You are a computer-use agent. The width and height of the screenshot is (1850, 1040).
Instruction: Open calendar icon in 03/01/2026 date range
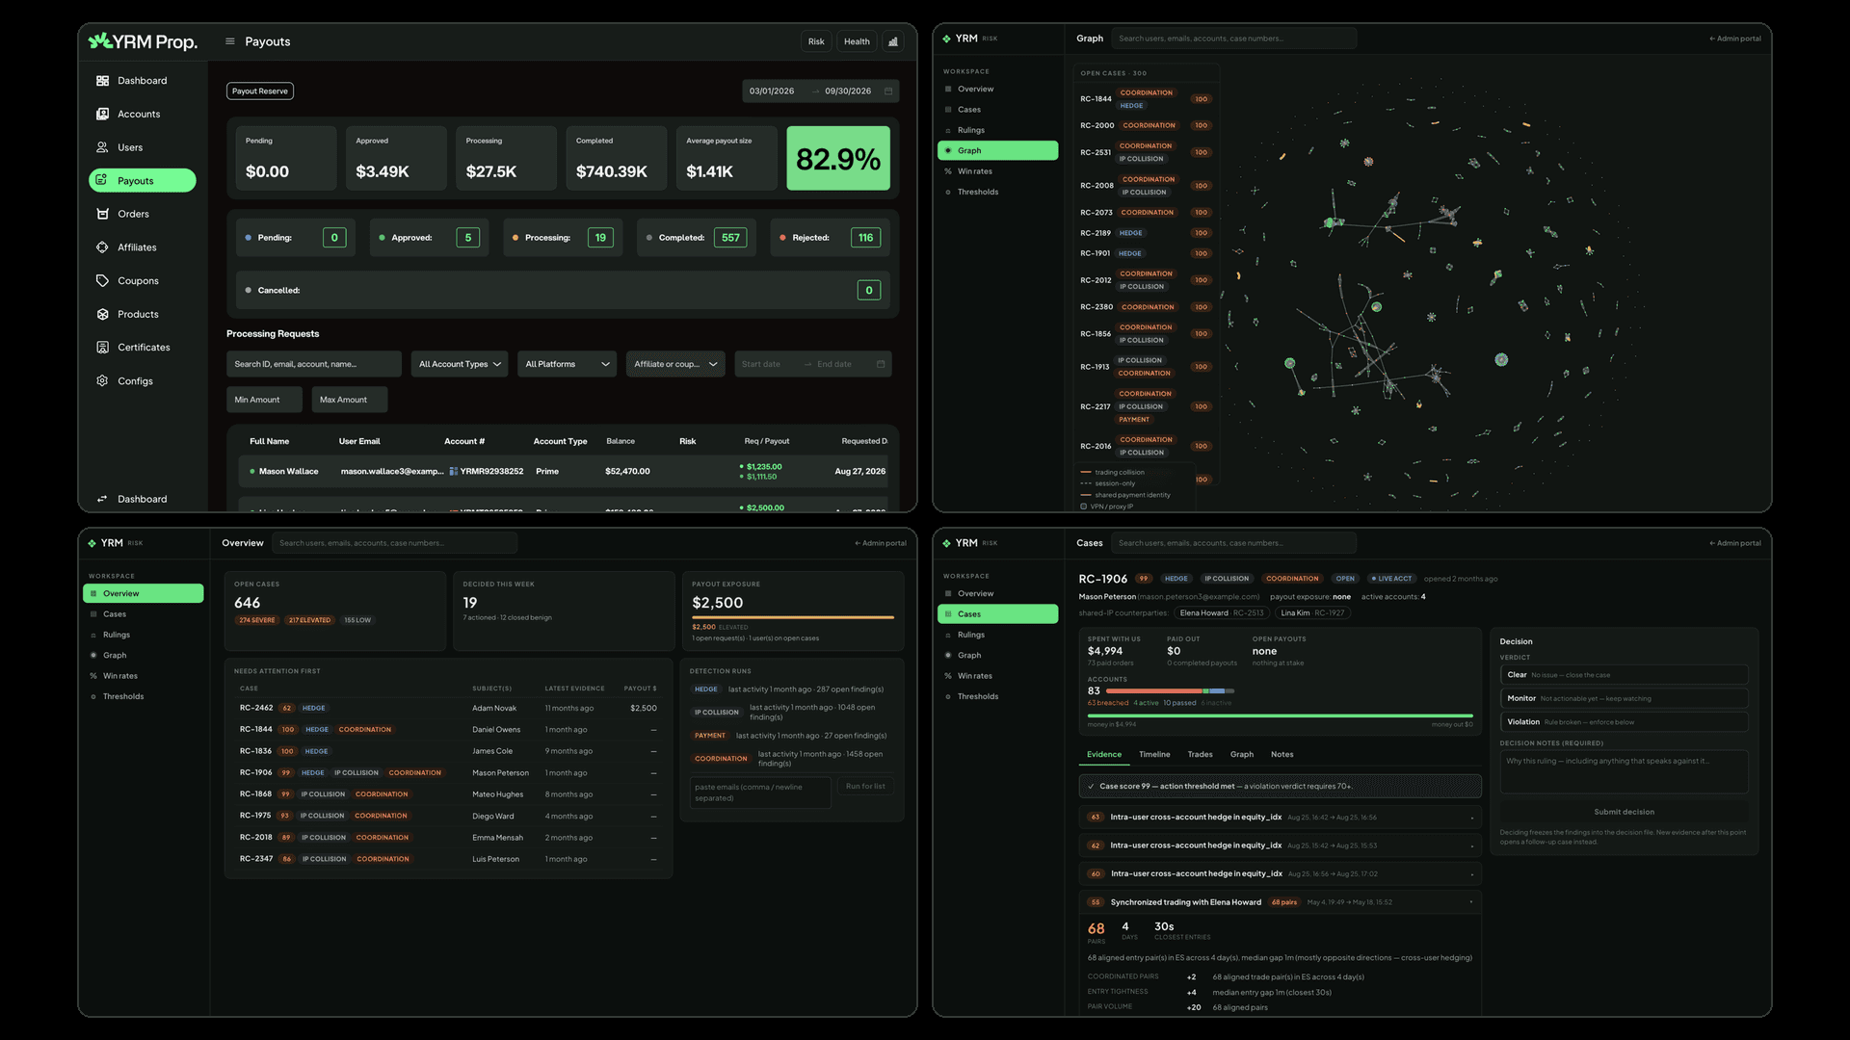pyautogui.click(x=888, y=91)
